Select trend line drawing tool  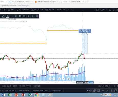coord(107,91)
